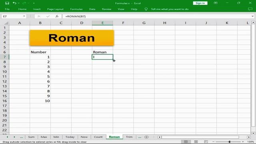This screenshot has height=144, width=256.
Task: Switch to Page Layout view icon
Action: pyautogui.click(x=196, y=142)
